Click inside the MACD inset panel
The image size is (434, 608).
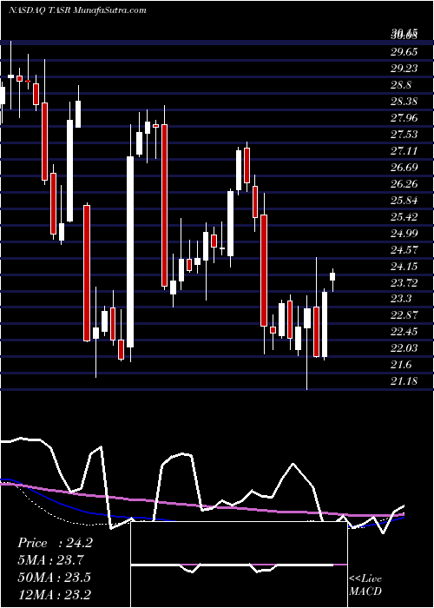click(239, 565)
